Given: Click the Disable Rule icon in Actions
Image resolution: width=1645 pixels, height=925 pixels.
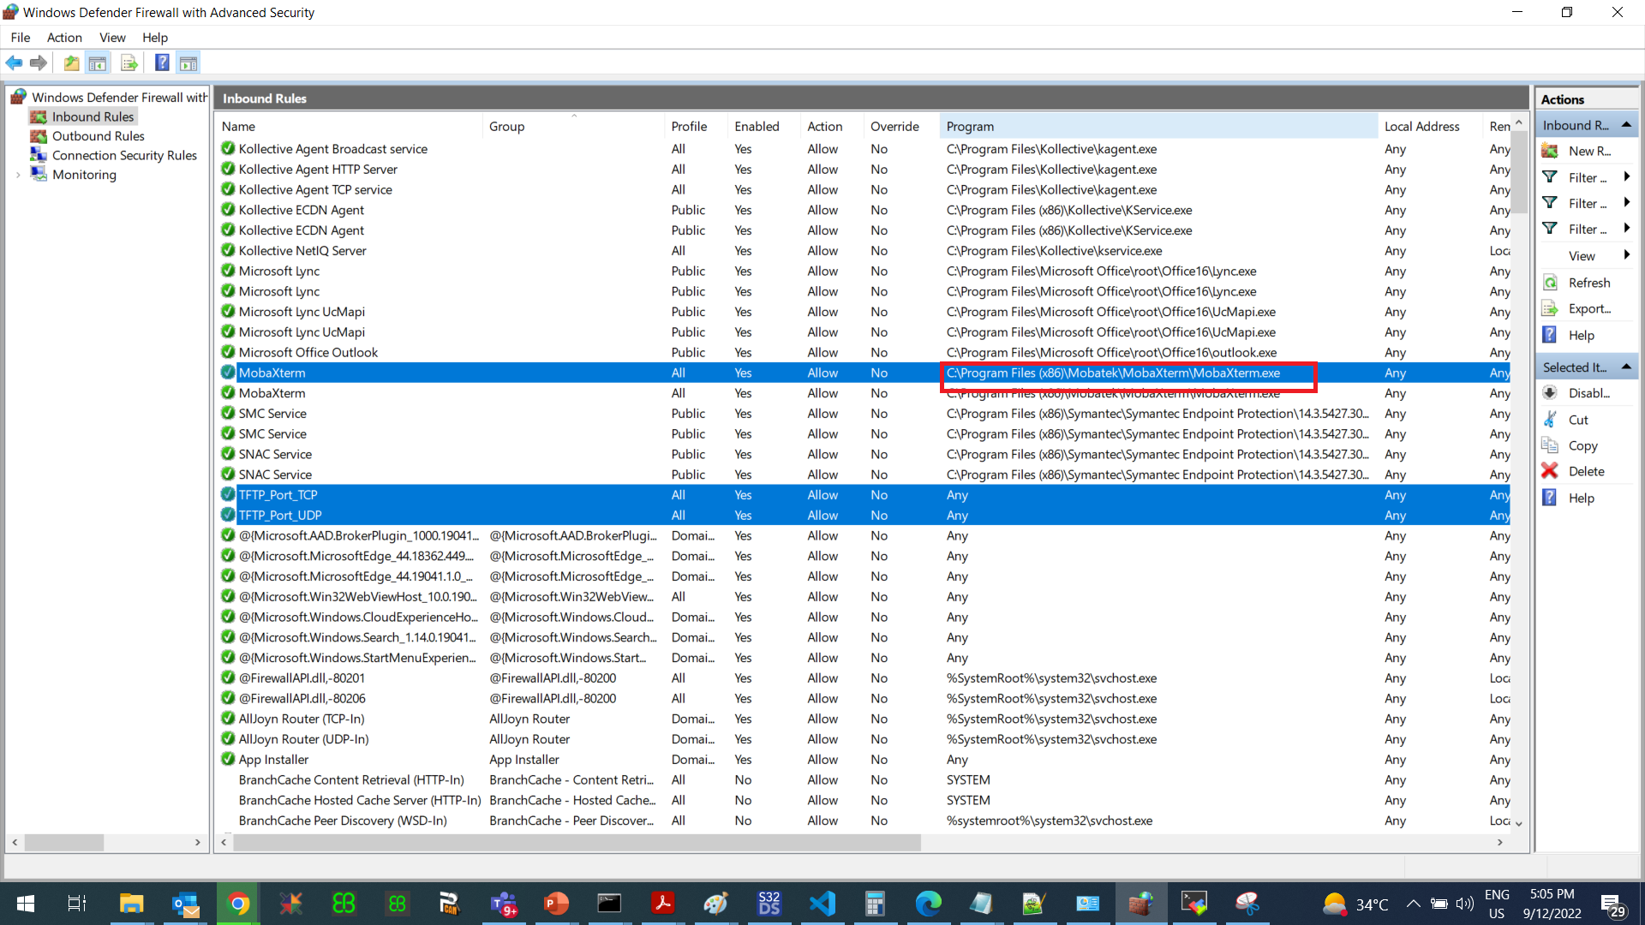Looking at the screenshot, I should pos(1550,393).
